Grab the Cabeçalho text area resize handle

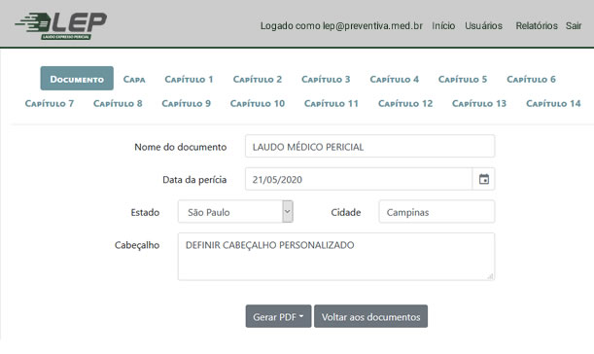[490, 276]
